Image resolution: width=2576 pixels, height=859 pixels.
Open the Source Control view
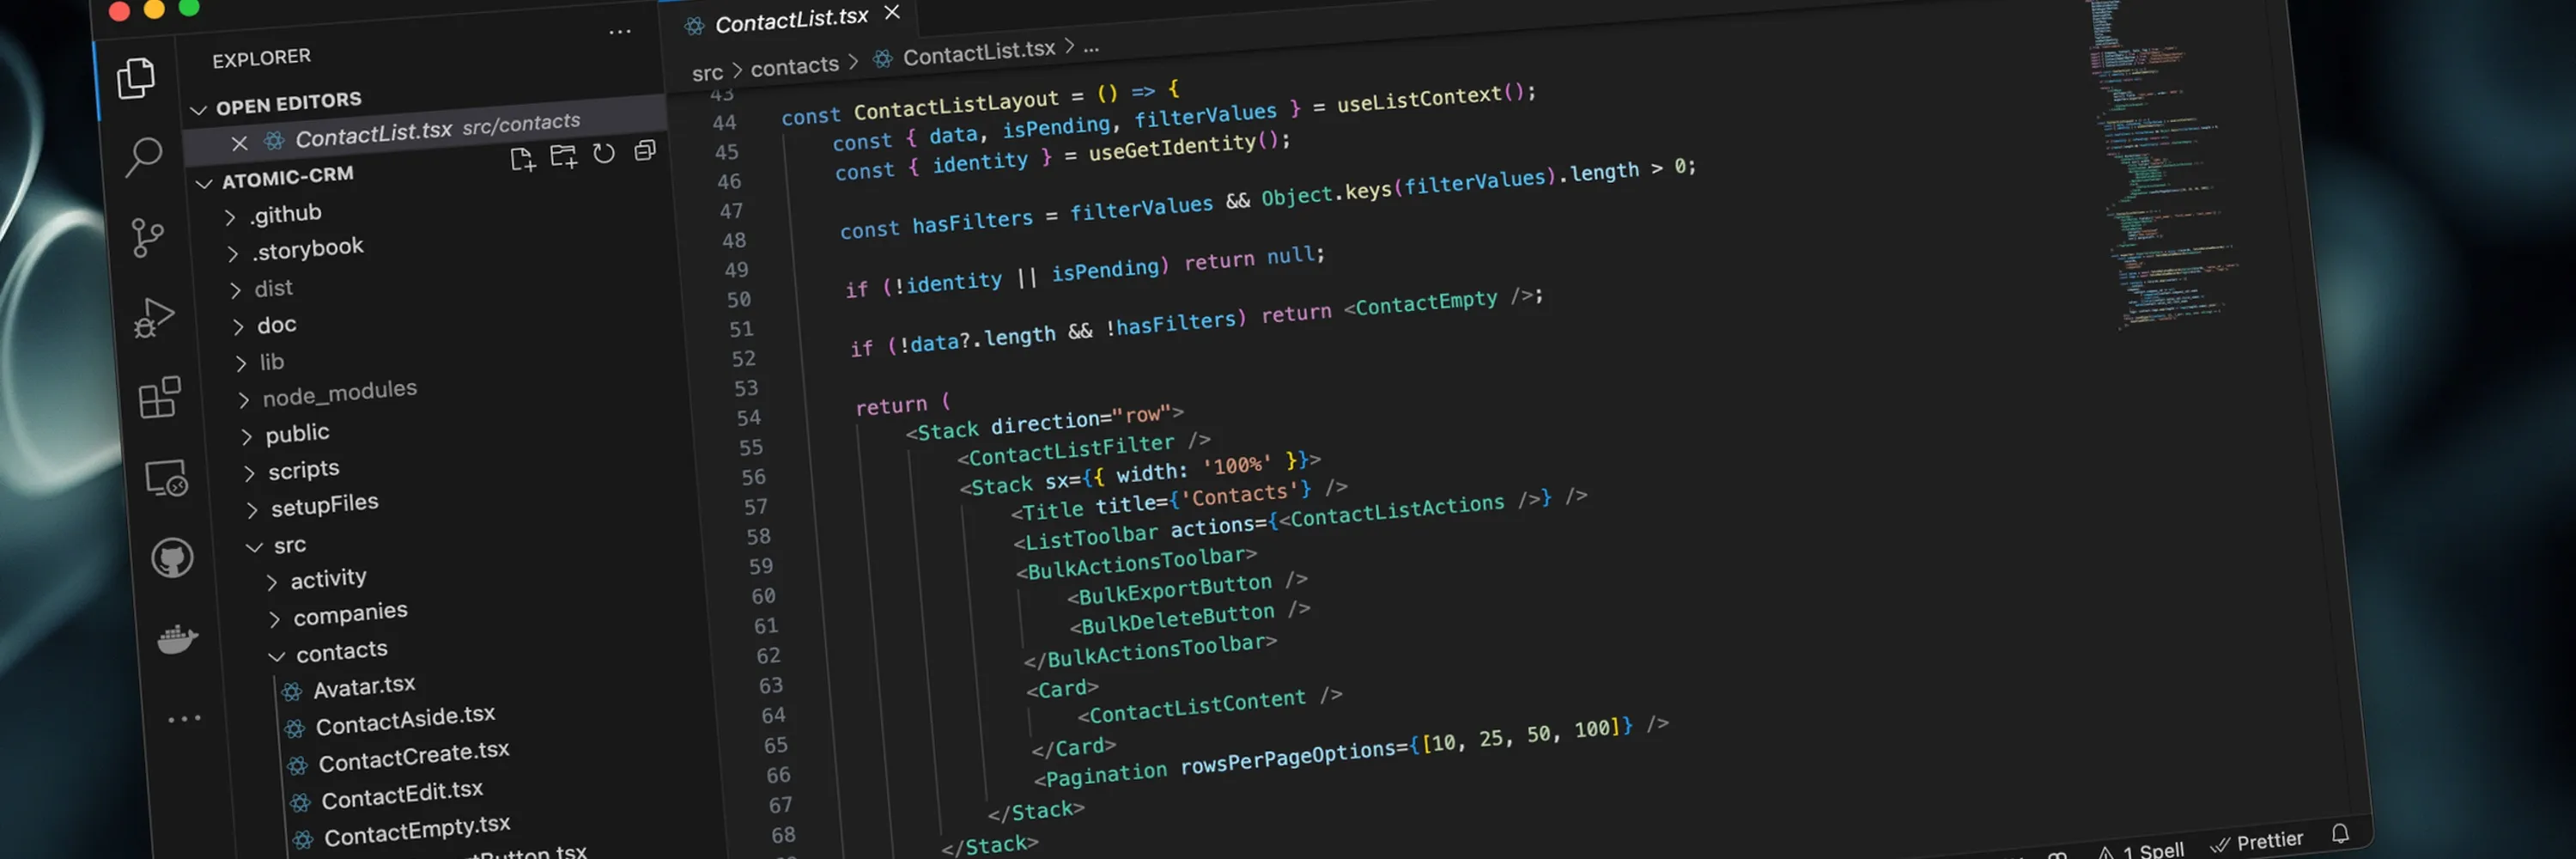pos(148,237)
